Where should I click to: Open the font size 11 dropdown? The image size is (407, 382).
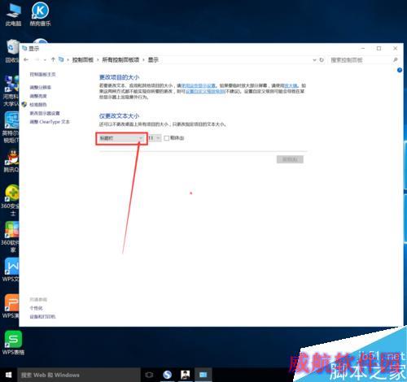pos(155,138)
